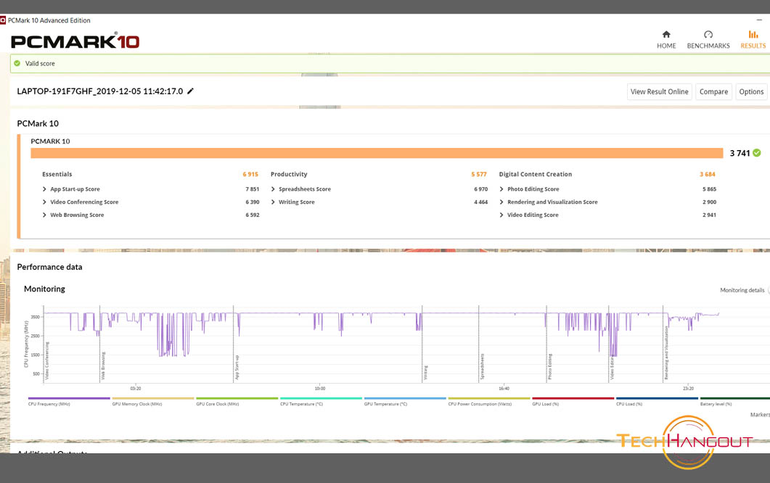Open the Options button
The width and height of the screenshot is (770, 483).
[751, 92]
